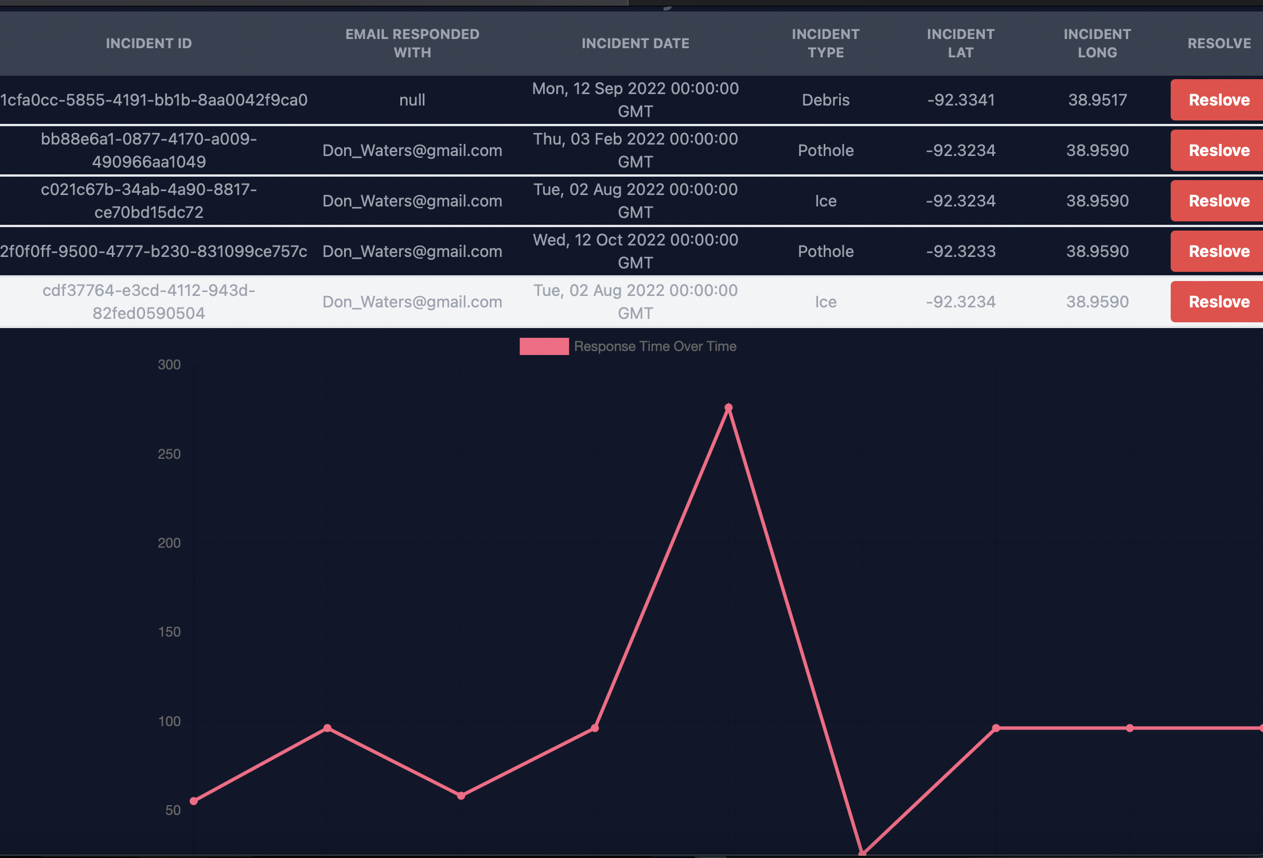Click Reslove button for Debris incident
Screen dimensions: 1263x858
click(x=1218, y=100)
